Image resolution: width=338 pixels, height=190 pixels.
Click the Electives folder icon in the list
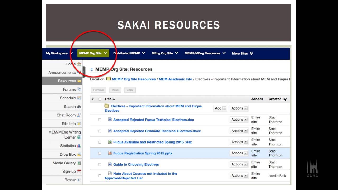coord(107,106)
